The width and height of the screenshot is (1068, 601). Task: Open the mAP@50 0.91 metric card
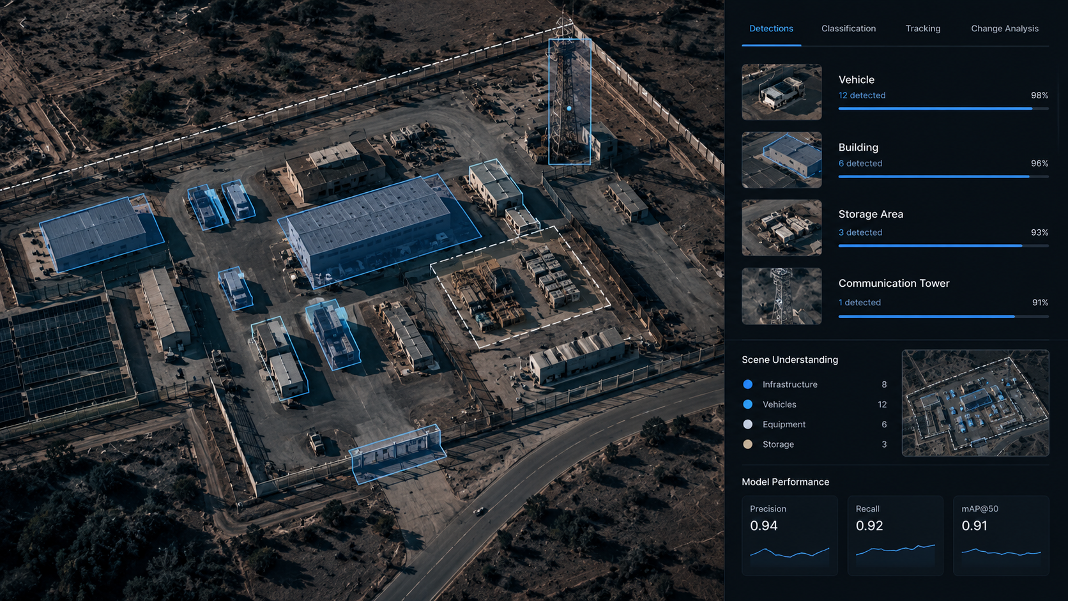(x=1001, y=536)
